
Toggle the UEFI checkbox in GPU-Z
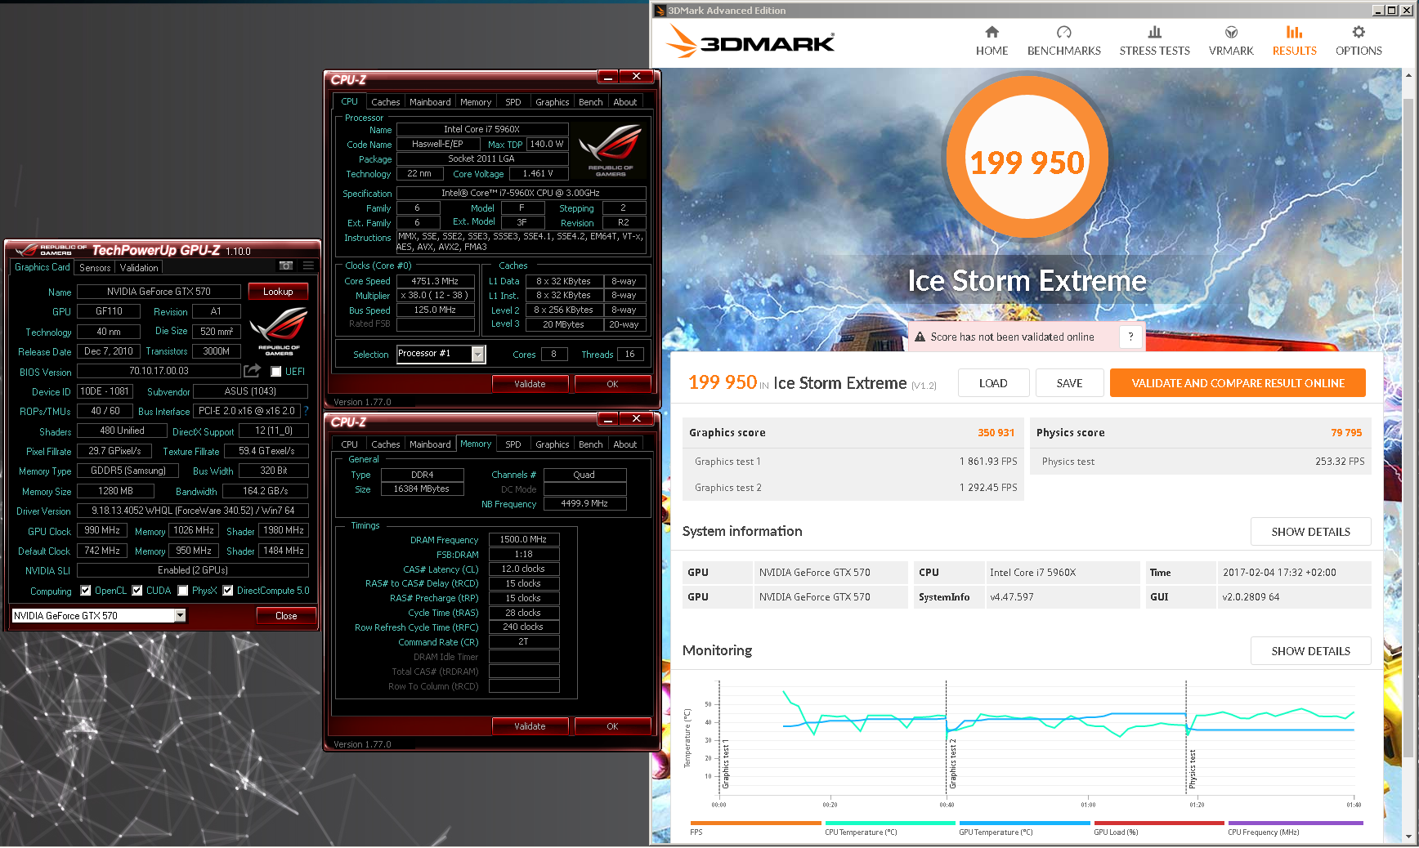click(275, 372)
